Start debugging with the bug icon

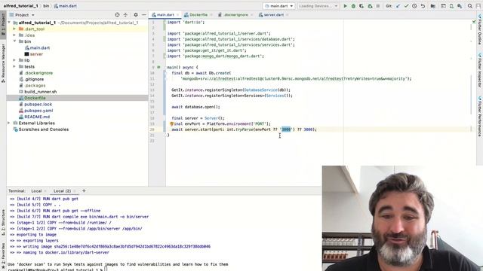[x=353, y=6]
